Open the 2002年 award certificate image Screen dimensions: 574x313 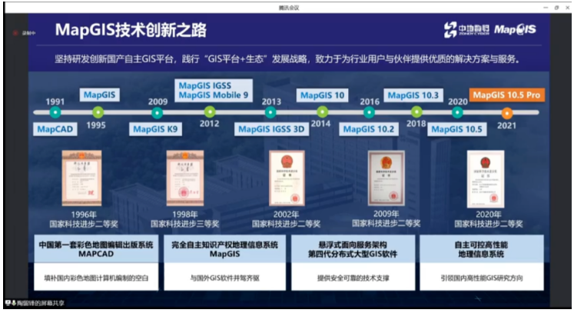[287, 178]
